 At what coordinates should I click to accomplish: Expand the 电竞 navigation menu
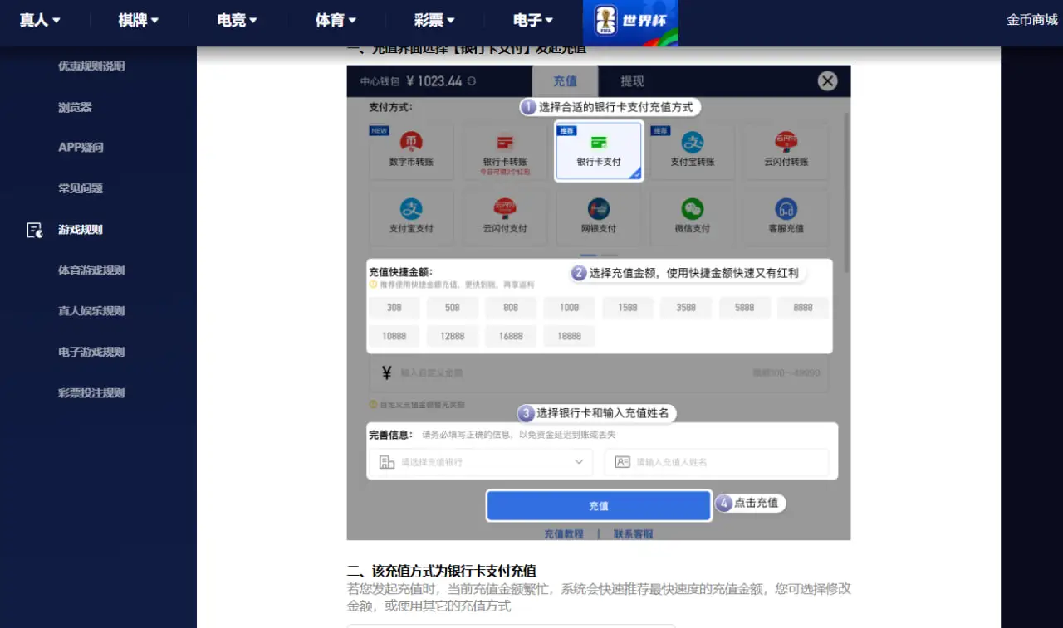pyautogui.click(x=237, y=20)
